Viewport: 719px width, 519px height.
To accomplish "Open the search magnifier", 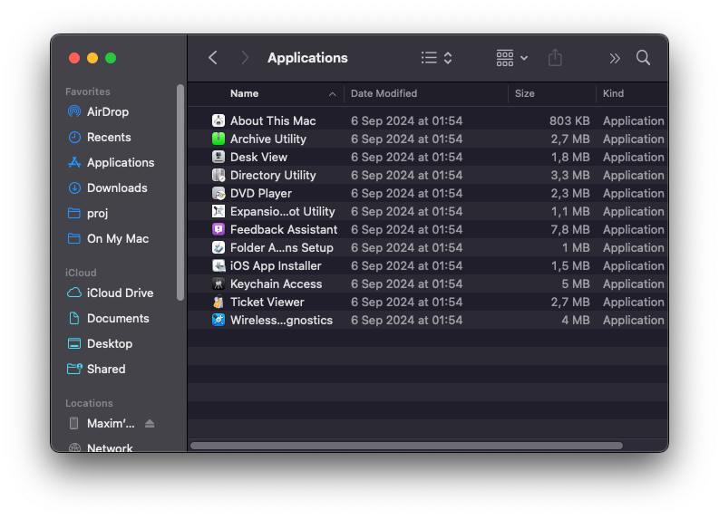I will pyautogui.click(x=643, y=58).
